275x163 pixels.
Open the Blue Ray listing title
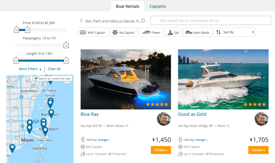[x=89, y=114]
